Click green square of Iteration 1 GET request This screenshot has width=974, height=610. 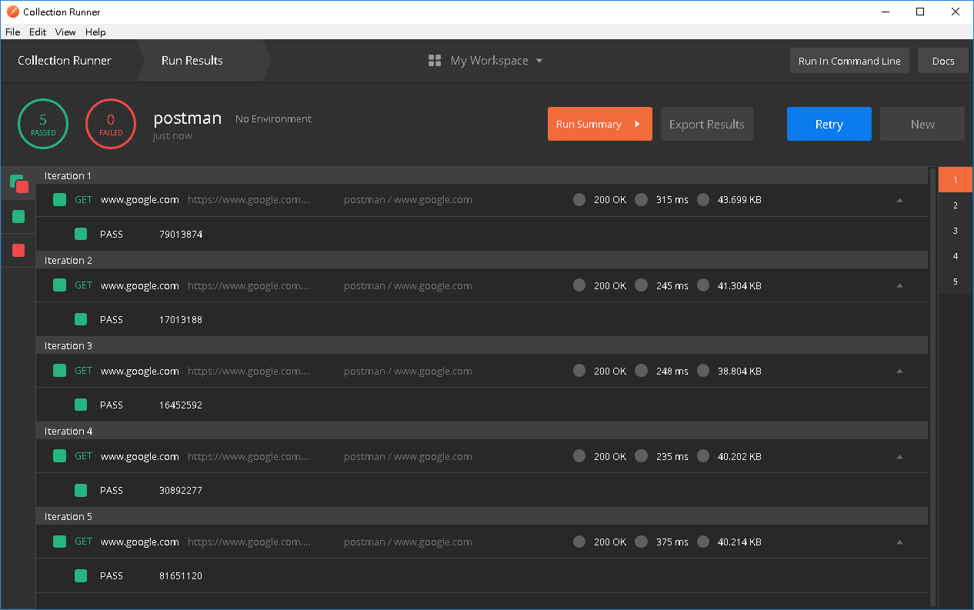pyautogui.click(x=59, y=200)
